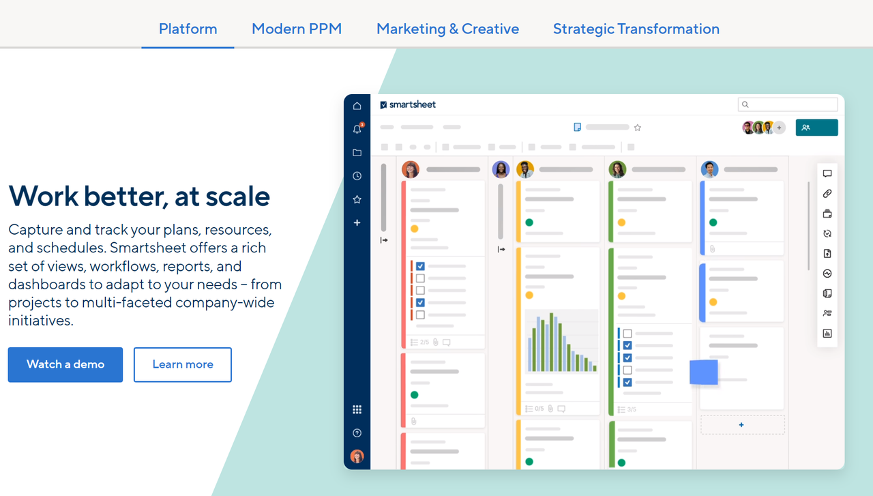Check second checkbox in red lane checklist
873x496 pixels.
(420, 278)
